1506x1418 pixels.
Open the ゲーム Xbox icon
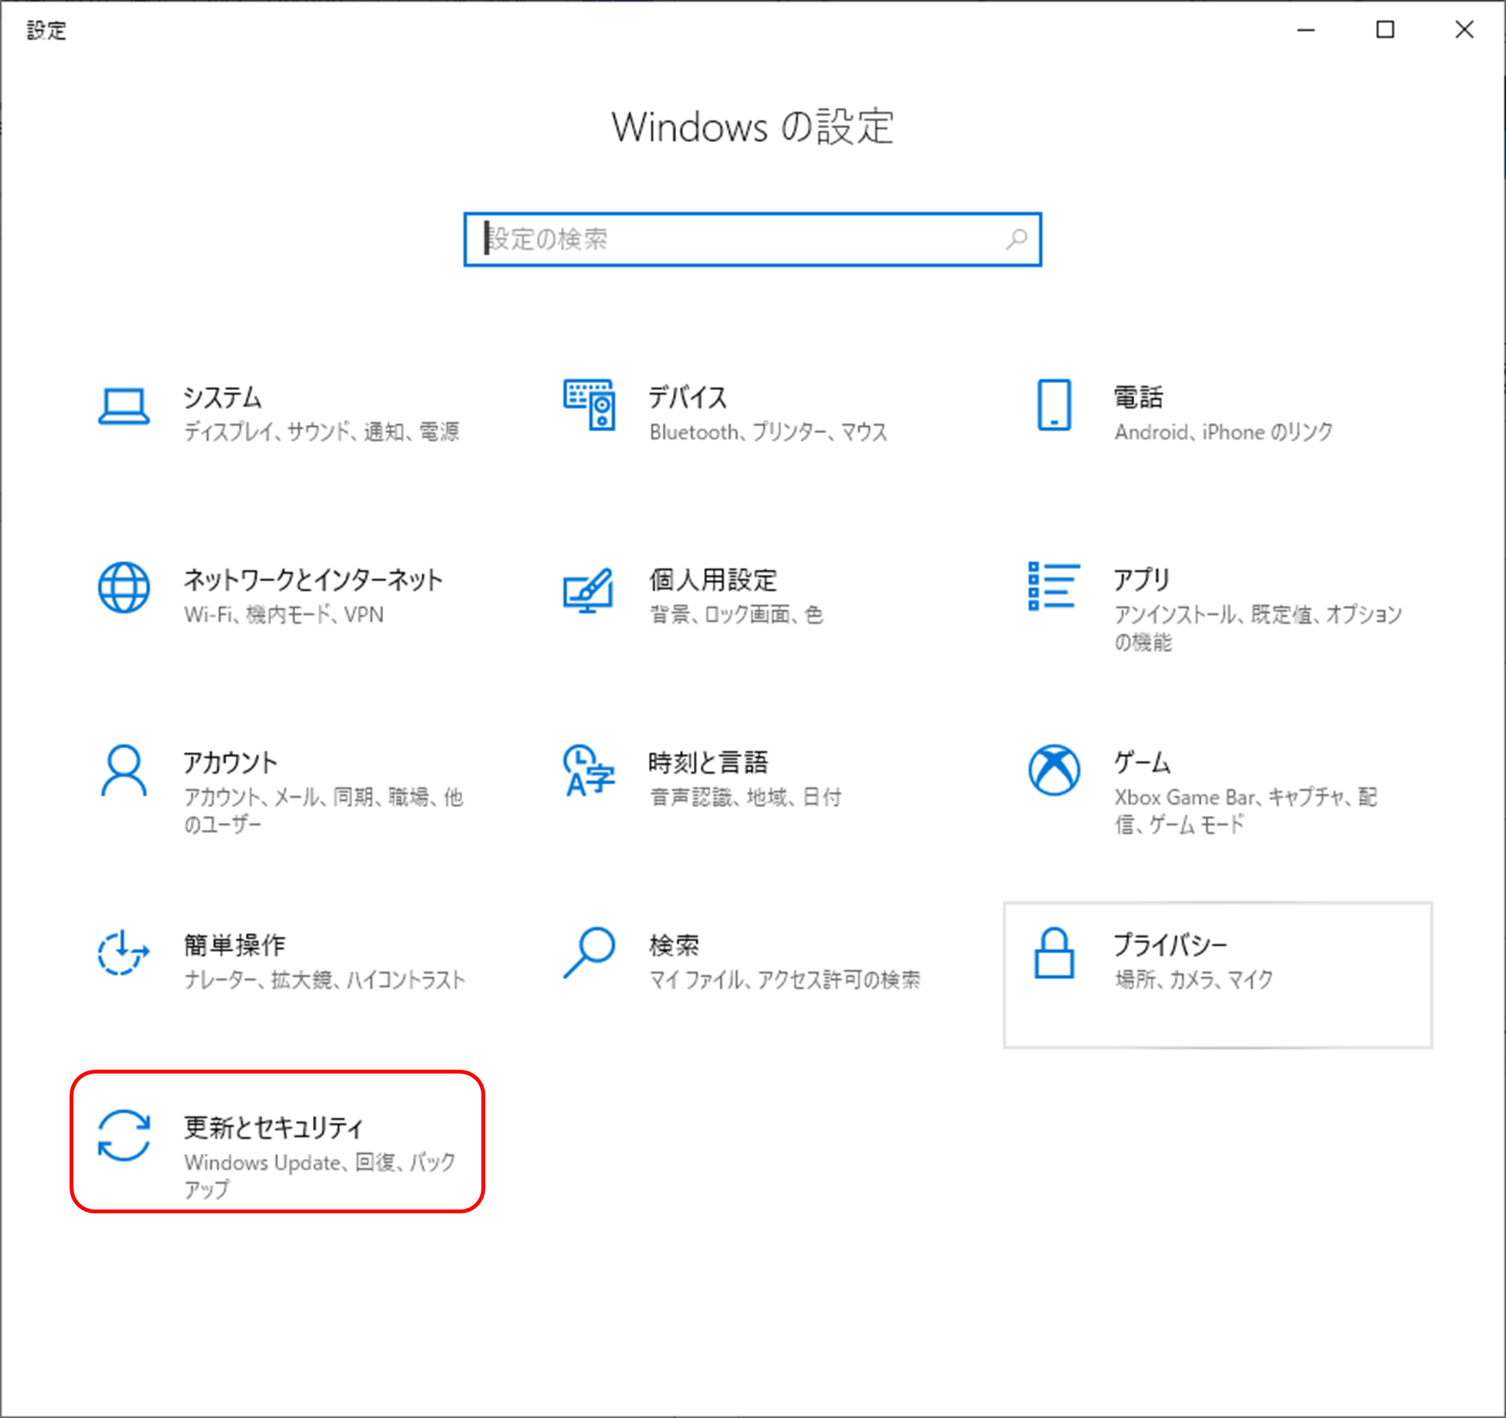click(1054, 770)
